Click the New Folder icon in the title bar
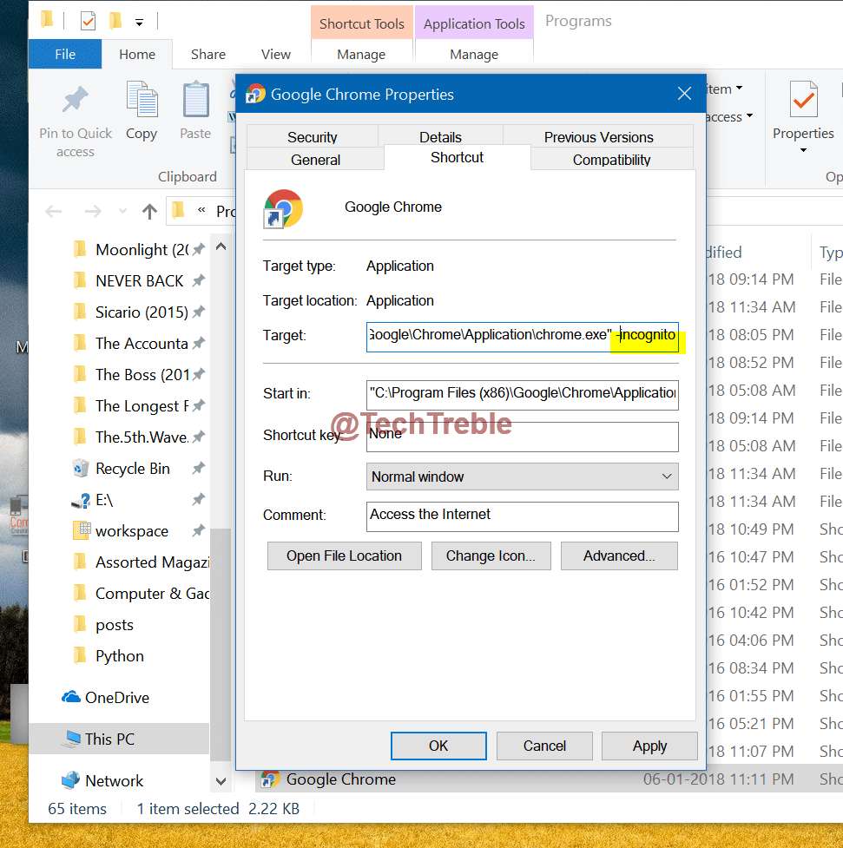This screenshot has height=848, width=843. click(x=115, y=21)
